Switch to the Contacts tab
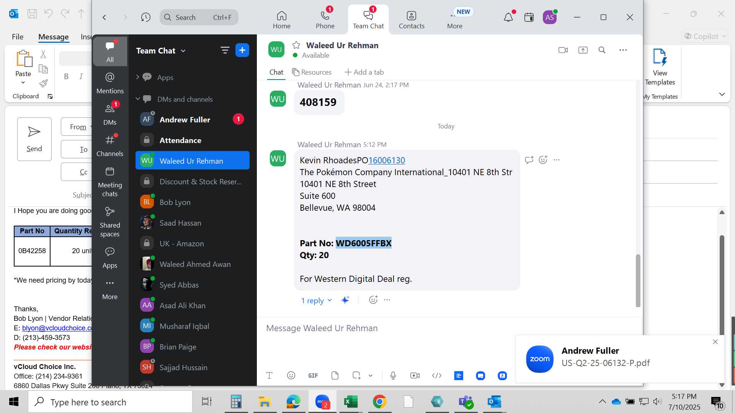 point(412,20)
